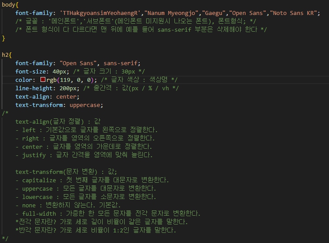The height and width of the screenshot is (243, 329).
Task: Click the body 'font-family' property name
Action: (x=34, y=13)
